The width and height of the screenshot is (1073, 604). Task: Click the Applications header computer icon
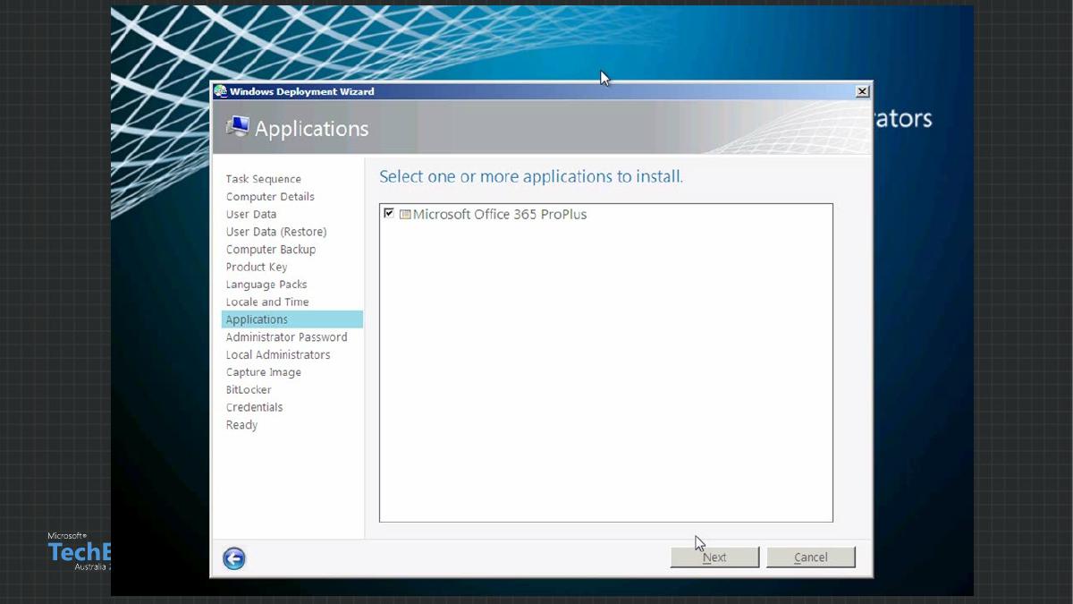point(238,127)
